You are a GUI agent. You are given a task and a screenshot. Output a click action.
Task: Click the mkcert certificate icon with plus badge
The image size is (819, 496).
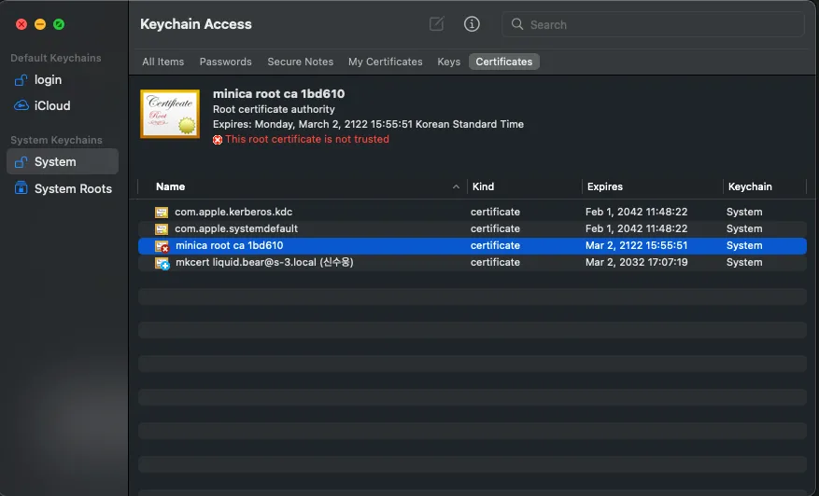click(162, 263)
